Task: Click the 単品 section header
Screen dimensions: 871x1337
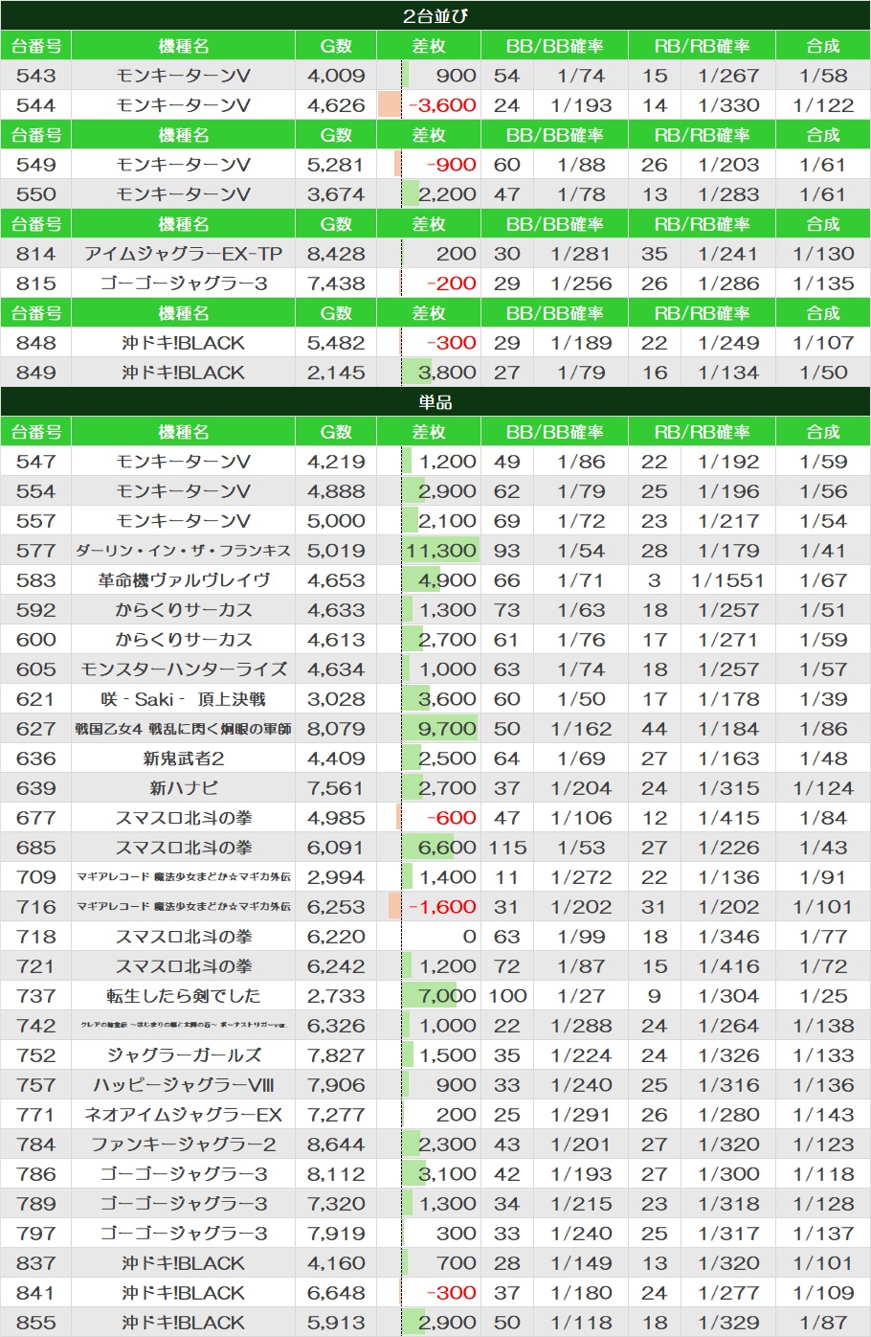Action: click(x=435, y=402)
